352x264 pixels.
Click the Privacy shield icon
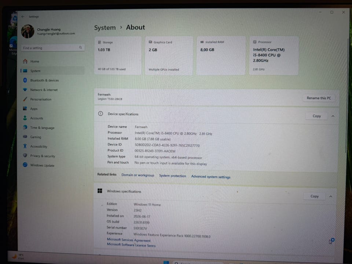tap(25, 155)
